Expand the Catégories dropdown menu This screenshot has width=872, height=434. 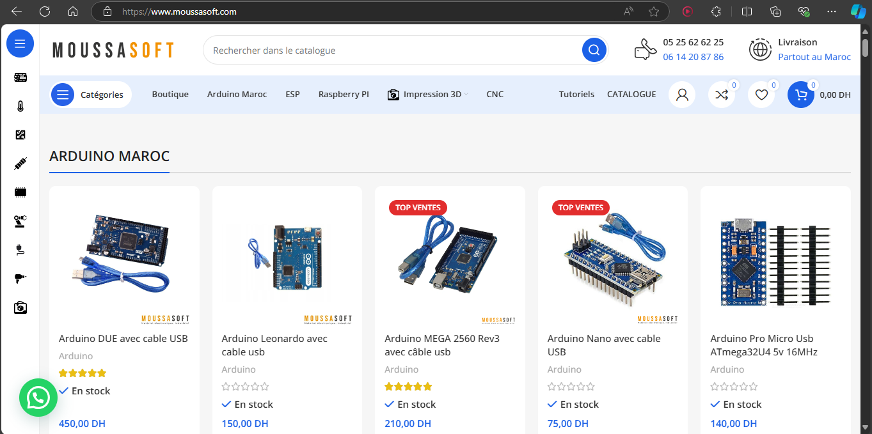(91, 95)
